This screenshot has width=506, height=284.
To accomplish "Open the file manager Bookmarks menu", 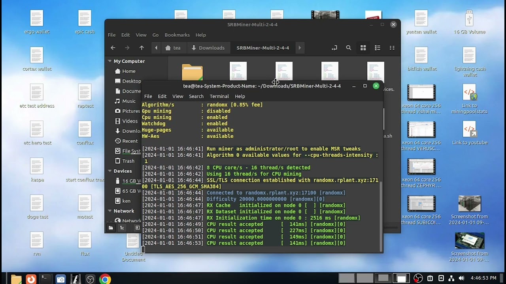I will click(x=177, y=35).
